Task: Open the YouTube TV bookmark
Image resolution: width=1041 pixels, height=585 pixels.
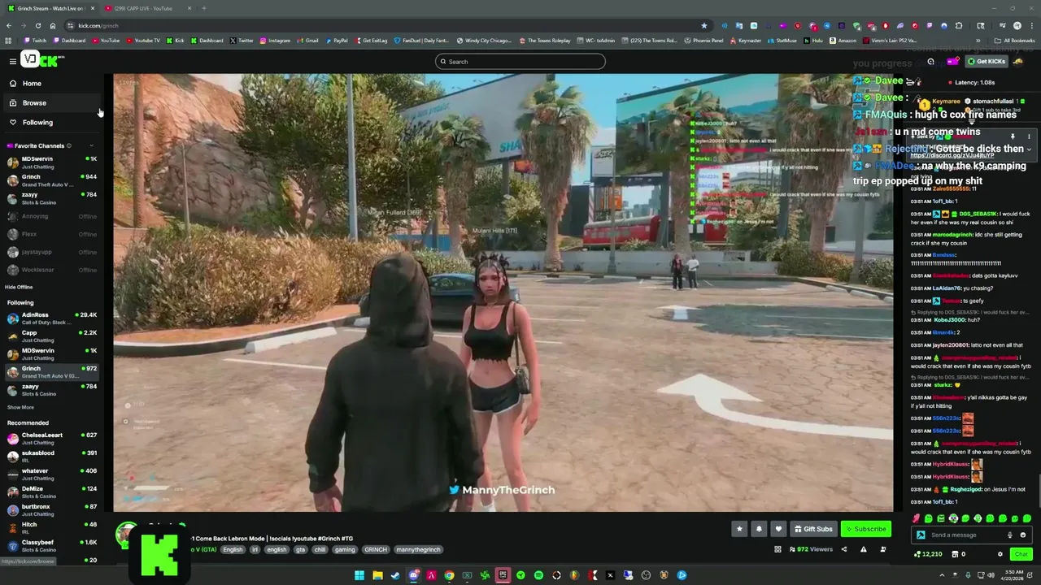Action: [x=143, y=41]
